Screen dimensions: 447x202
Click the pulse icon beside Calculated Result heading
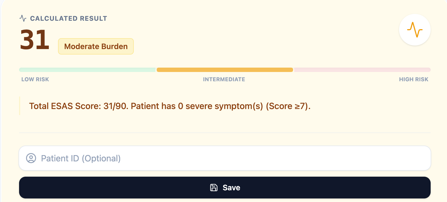23,19
